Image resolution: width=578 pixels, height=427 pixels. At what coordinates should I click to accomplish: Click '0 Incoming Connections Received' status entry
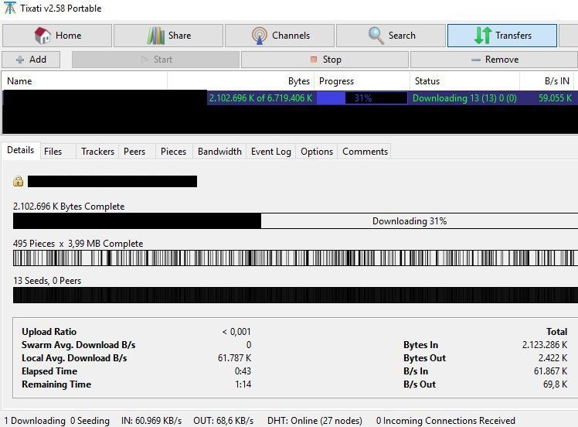point(446,421)
